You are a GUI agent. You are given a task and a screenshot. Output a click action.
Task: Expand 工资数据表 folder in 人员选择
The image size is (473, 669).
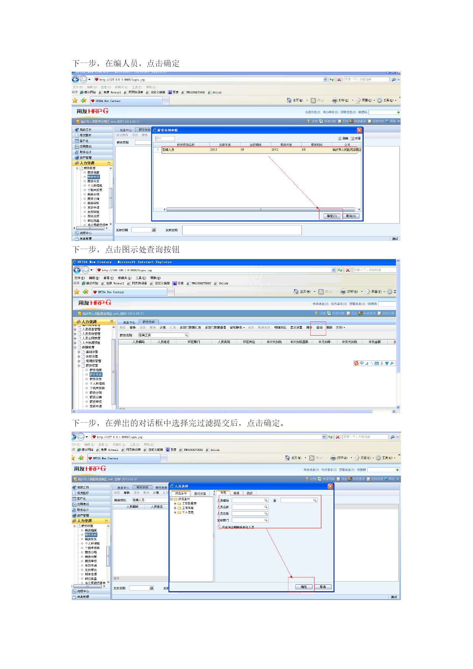pos(175,503)
